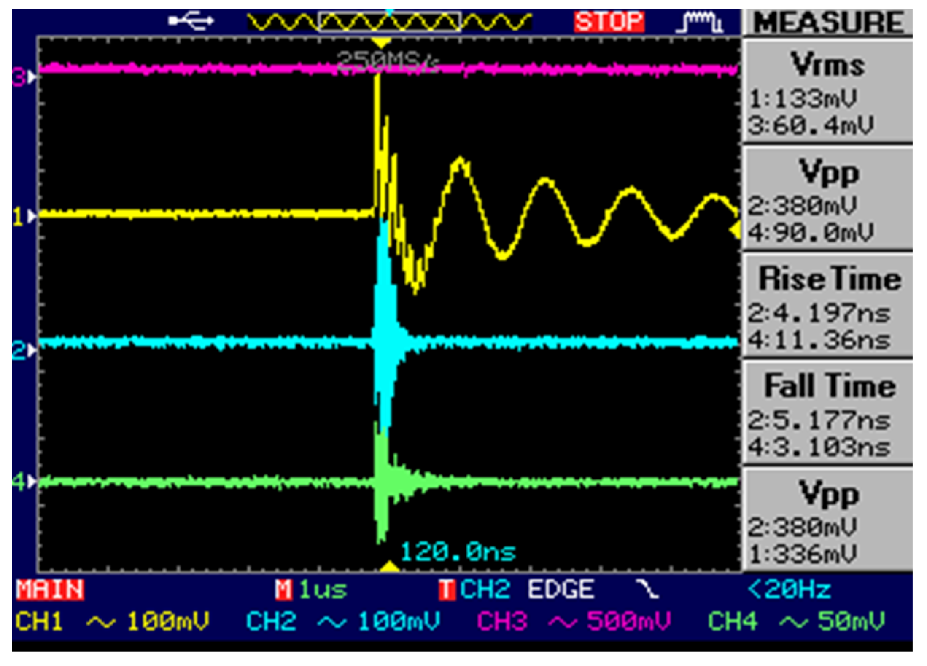Click the falling edge trigger slope icon
The height and width of the screenshot is (666, 927).
click(647, 590)
